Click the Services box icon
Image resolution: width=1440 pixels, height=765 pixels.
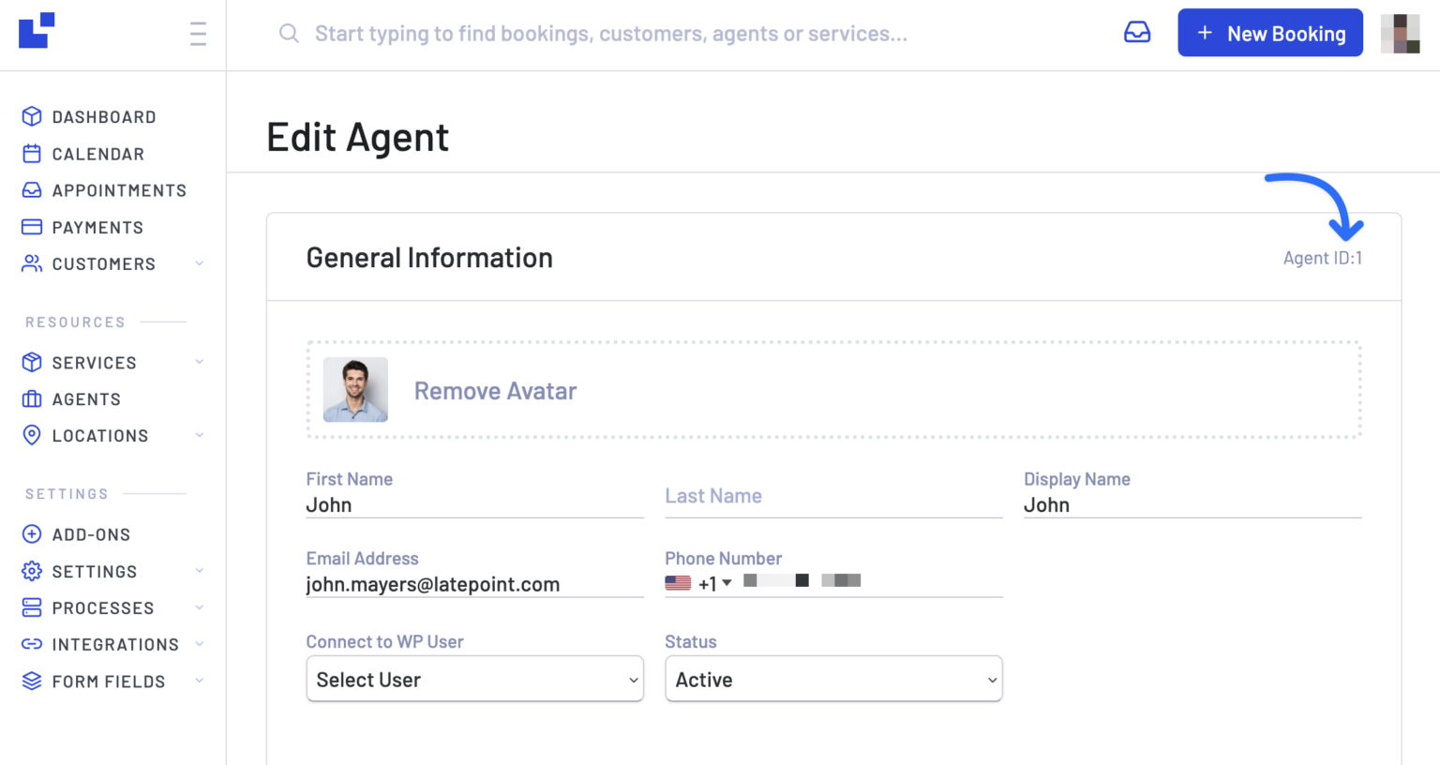point(31,362)
